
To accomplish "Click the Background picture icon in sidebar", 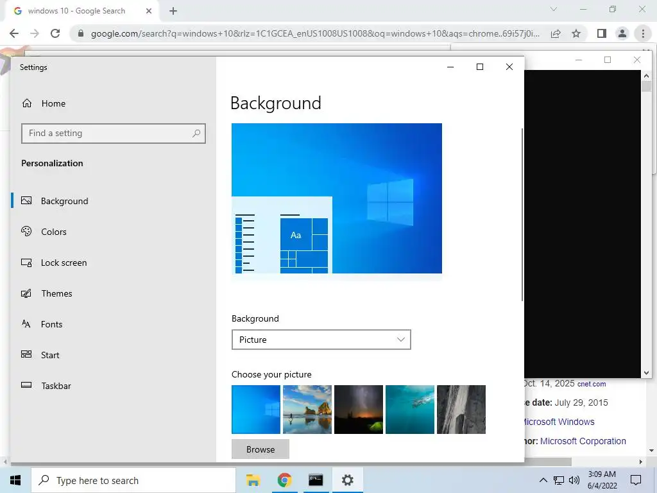I will pos(26,201).
